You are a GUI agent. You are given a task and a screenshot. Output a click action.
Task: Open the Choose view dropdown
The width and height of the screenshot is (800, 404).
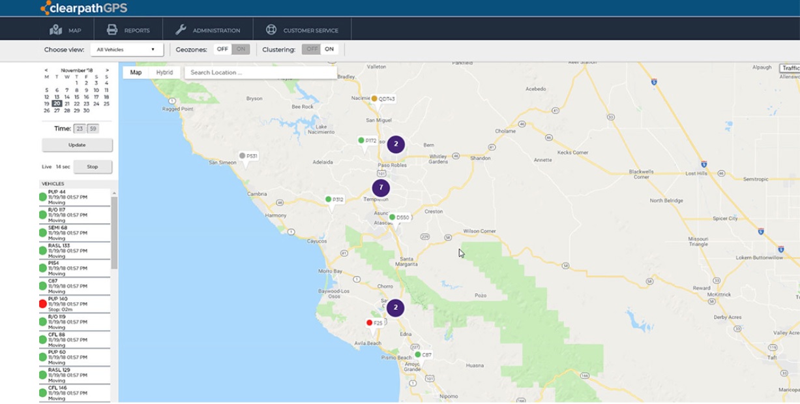click(x=126, y=49)
